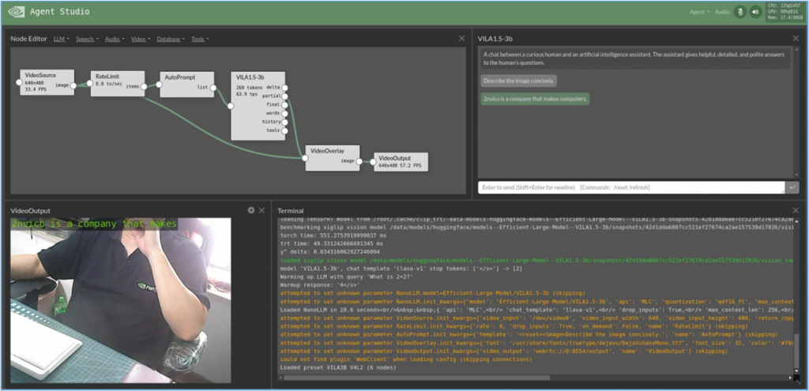Close the VideoOutput panel
809x391 pixels.
[x=262, y=210]
